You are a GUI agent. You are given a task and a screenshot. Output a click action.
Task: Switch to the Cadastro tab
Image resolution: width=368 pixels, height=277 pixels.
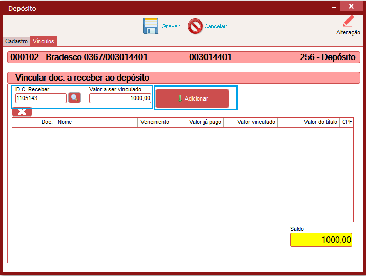(x=16, y=41)
